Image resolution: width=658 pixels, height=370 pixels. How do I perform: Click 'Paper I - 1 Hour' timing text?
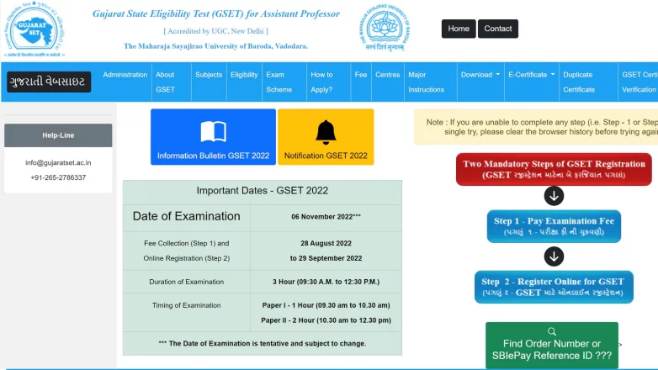click(x=326, y=305)
